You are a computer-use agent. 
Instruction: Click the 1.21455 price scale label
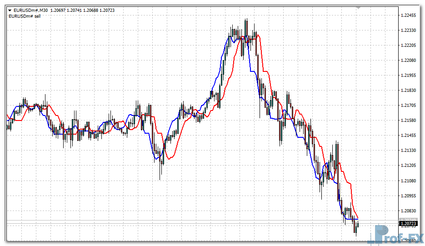[409, 136]
